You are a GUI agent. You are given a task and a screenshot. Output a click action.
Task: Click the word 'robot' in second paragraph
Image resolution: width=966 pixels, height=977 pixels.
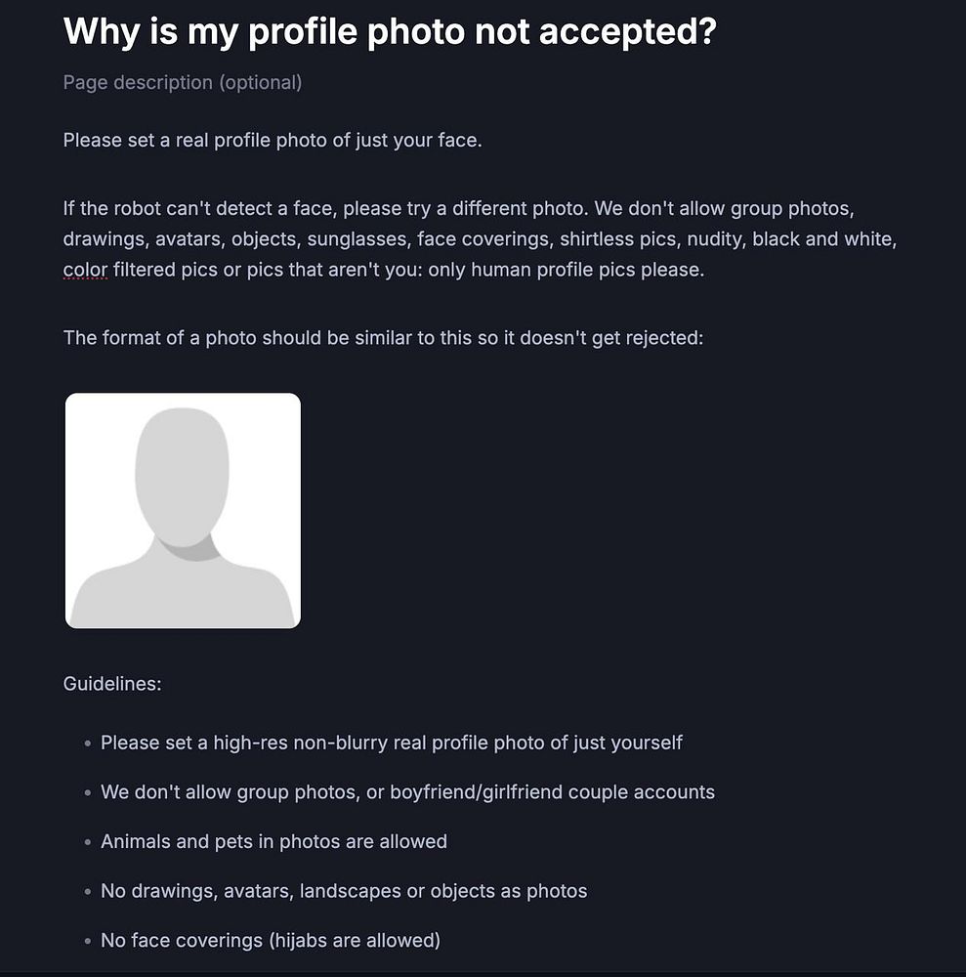click(x=137, y=208)
